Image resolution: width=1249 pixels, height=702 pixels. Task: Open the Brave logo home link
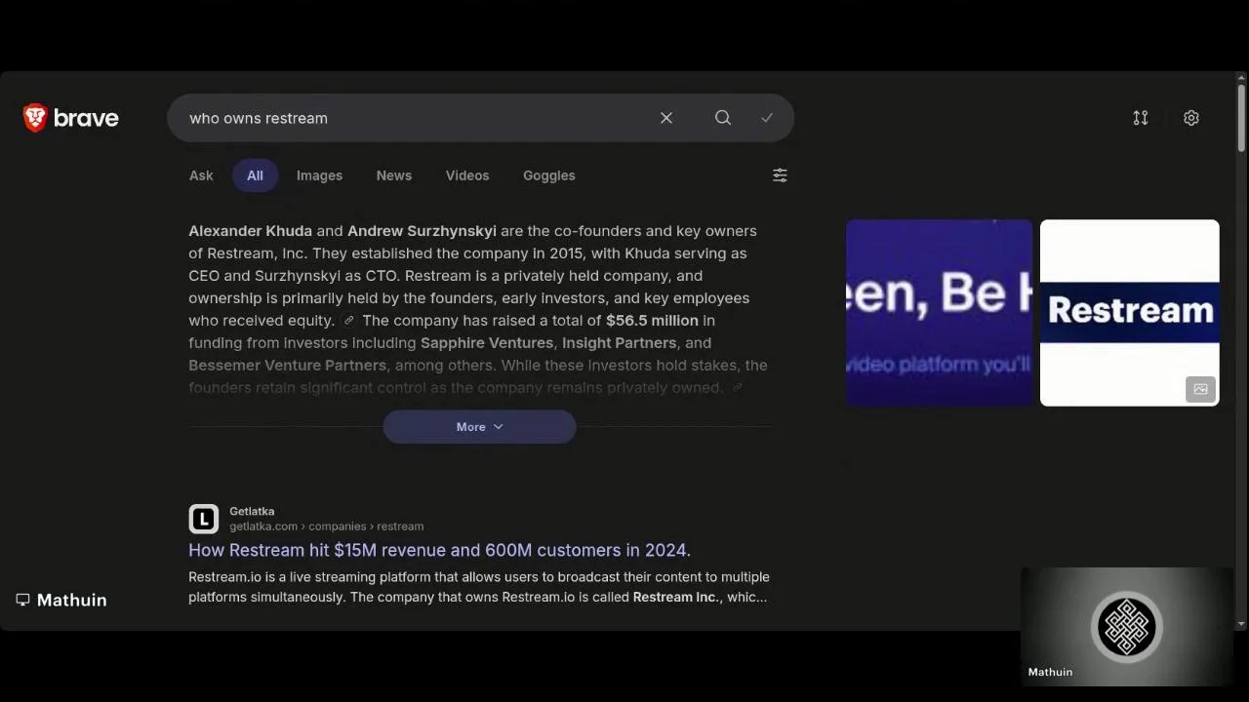point(70,118)
